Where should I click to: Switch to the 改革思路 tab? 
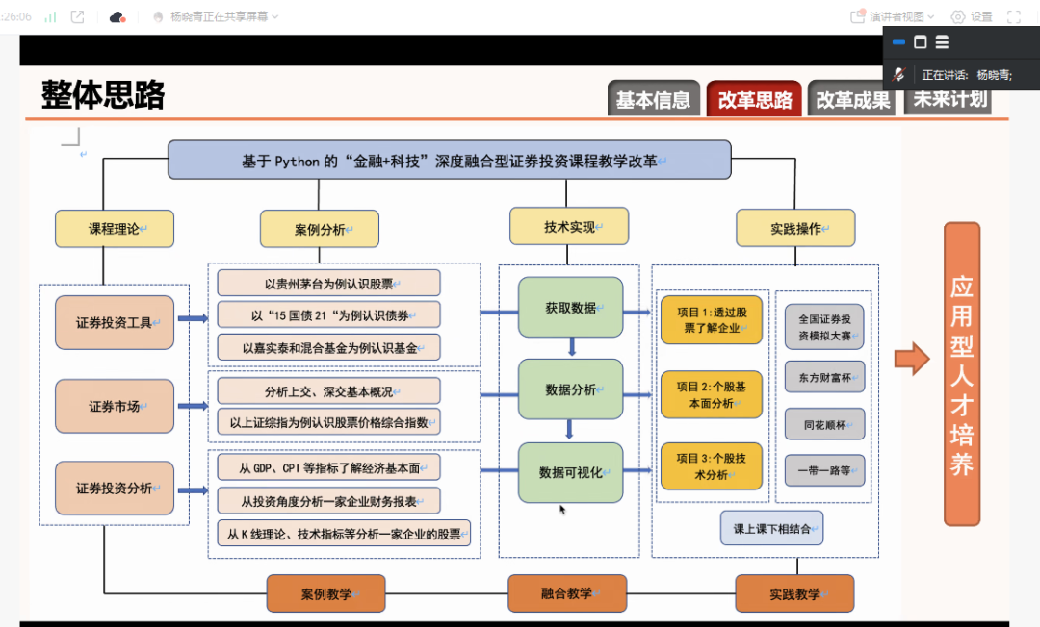tap(754, 100)
